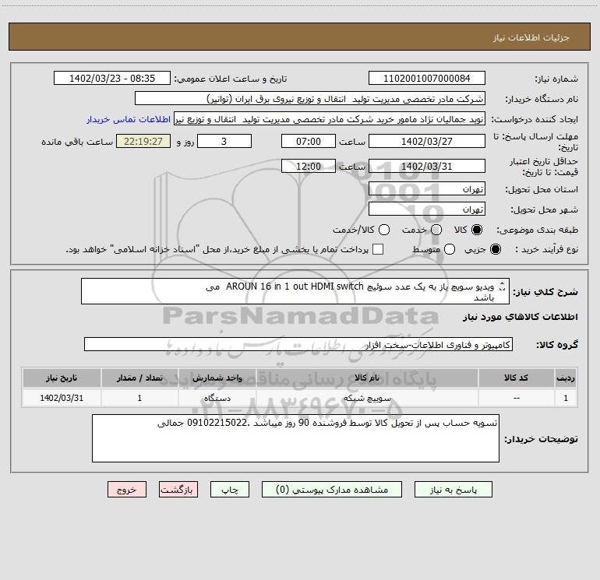Click the واحد شمارش column header
600x580 pixels.
(217, 378)
